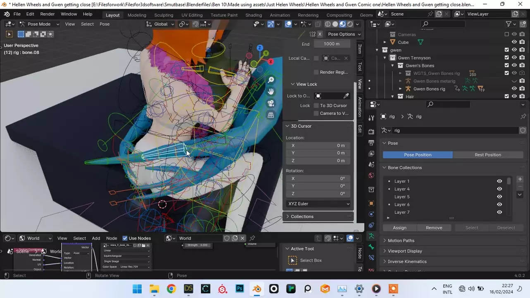Open the XYZ Euler rotation mode dropdown
Viewport: 530px width, 298px height.
tap(318, 204)
